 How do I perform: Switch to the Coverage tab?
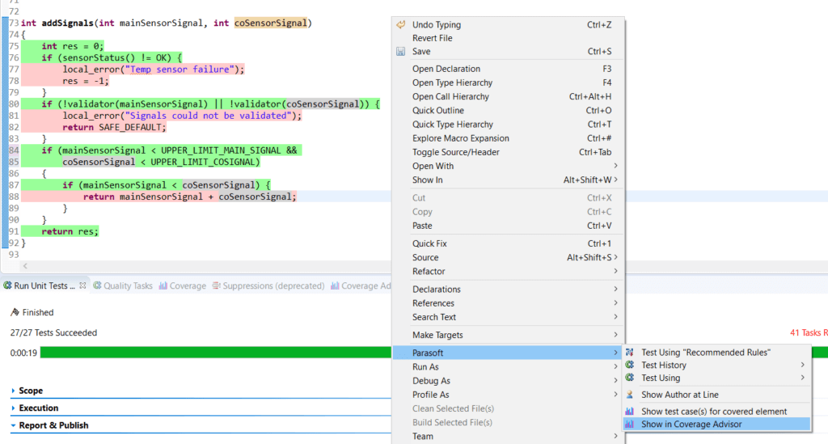(x=187, y=286)
